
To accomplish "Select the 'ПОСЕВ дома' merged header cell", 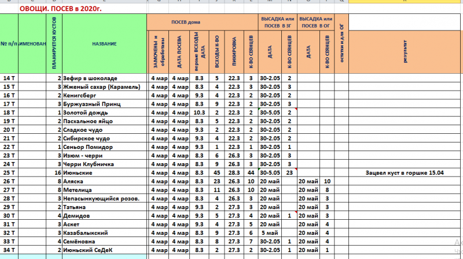I will tap(202, 22).
